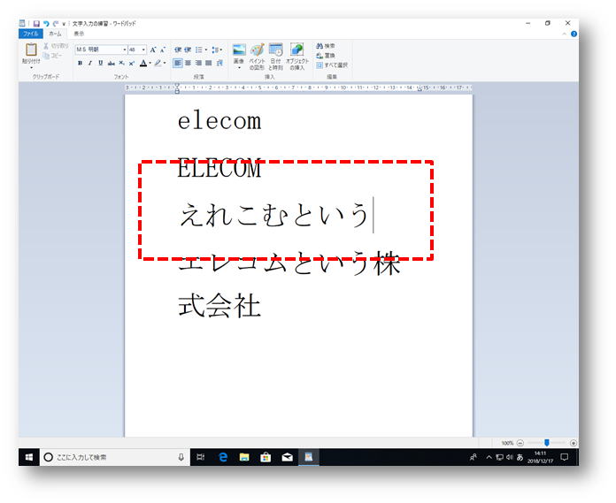This screenshot has width=616, height=503.
Task: Click the Undo arrow in quick access toolbar
Action: 46,24
